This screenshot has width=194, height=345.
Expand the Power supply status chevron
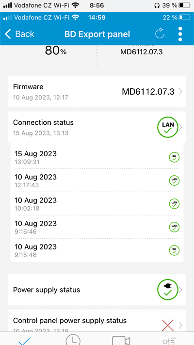(181, 290)
